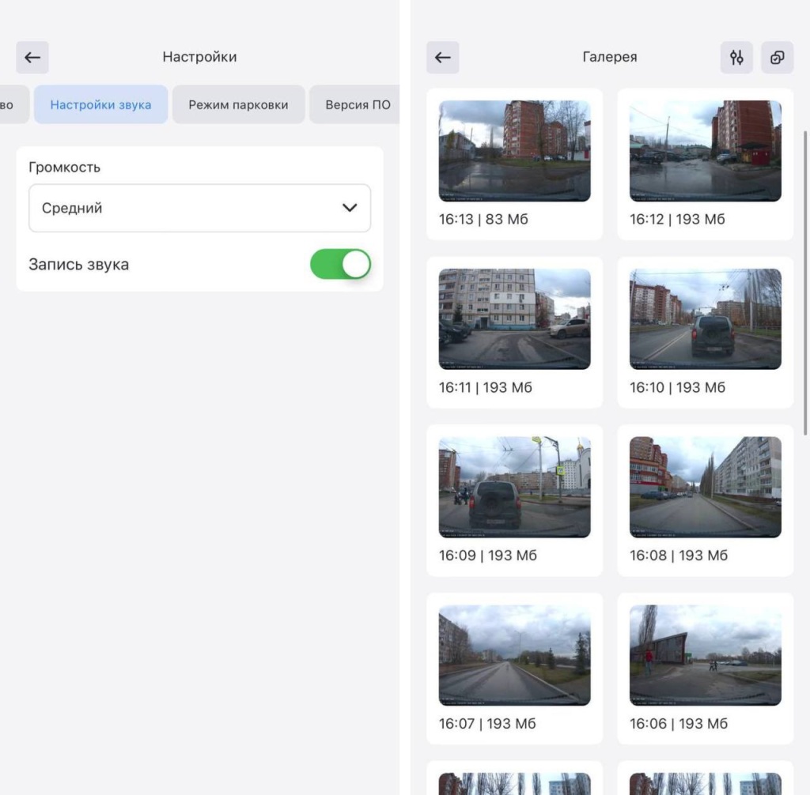This screenshot has height=795, width=810.
Task: Open the Версия ПО tab
Action: click(x=356, y=104)
